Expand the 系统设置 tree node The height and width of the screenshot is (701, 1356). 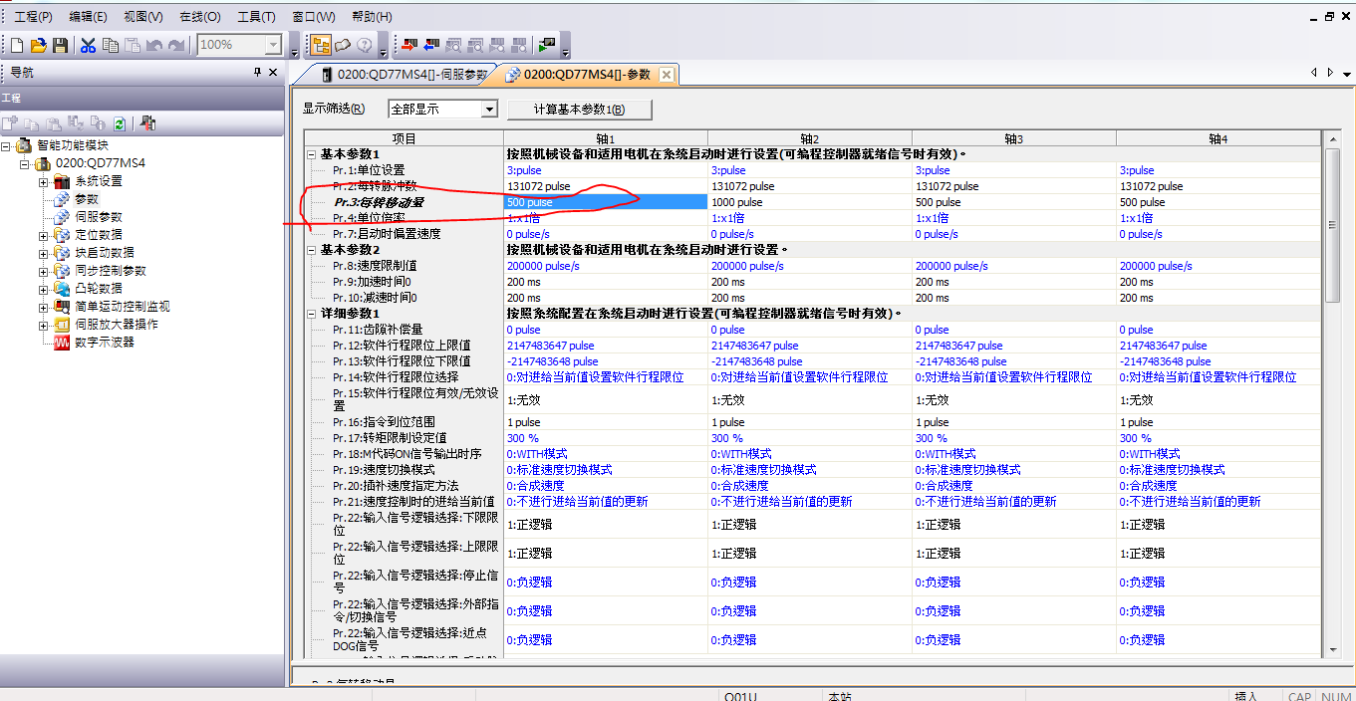[x=44, y=181]
